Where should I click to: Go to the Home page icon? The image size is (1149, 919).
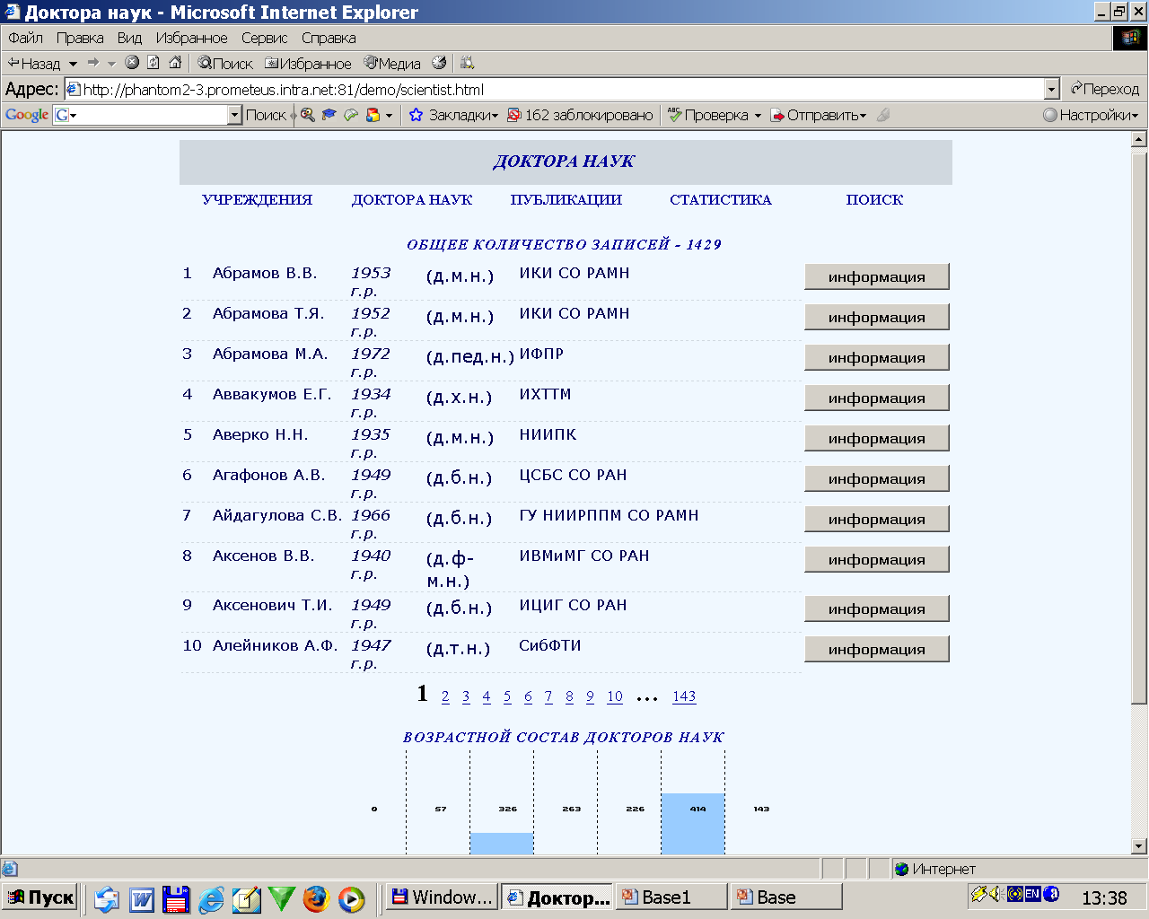click(x=175, y=63)
